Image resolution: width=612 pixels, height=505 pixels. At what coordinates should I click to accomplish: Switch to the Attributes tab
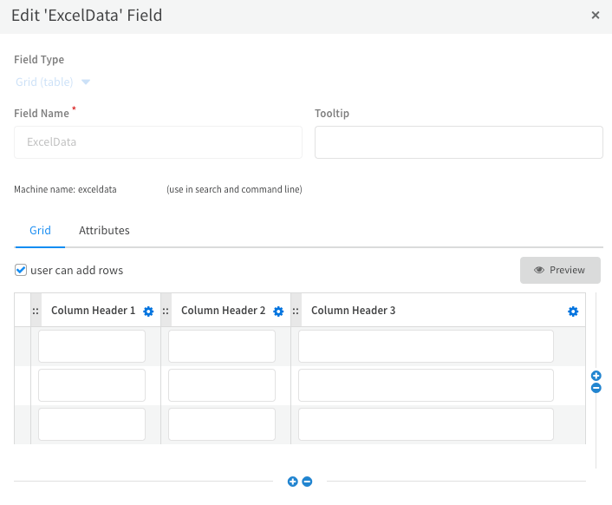point(104,231)
